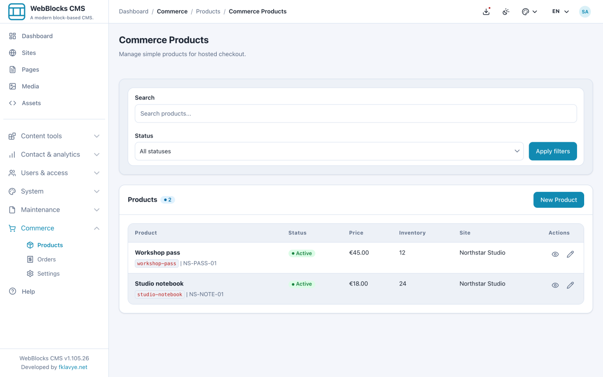This screenshot has height=377, width=603.
Task: Open the EN language dropdown
Action: click(561, 12)
